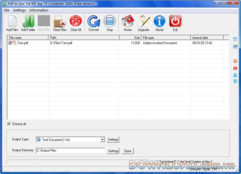Click the blue window icon in right sidebar
This screenshot has width=241, height=174.
[x=235, y=39]
